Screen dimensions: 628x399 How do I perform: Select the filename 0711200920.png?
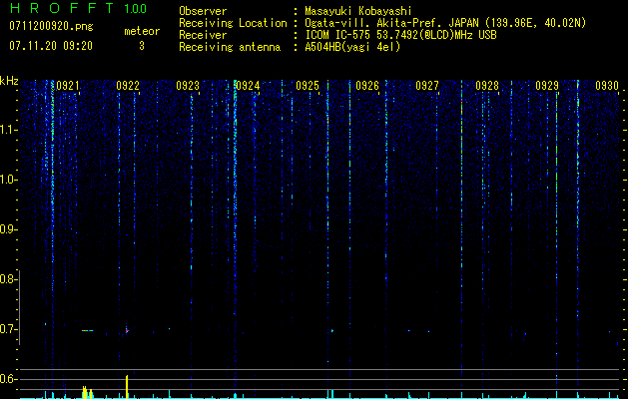point(51,27)
